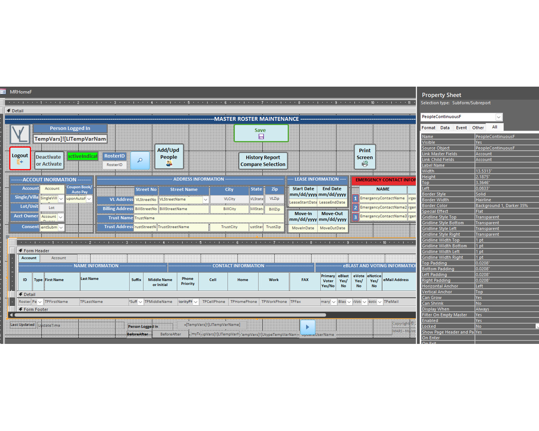Click the TempVars LITempVarName text box
Image resolution: width=539 pixels, height=431 pixels.
71,139
